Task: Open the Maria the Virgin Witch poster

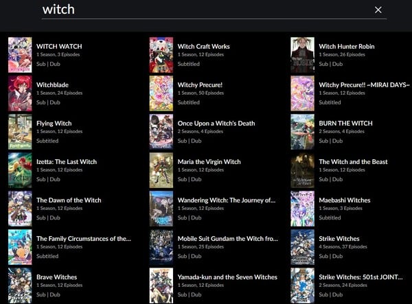Action: 161,170
